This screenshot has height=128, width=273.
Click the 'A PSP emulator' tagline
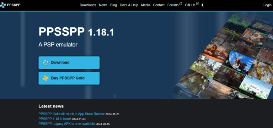(x=58, y=45)
